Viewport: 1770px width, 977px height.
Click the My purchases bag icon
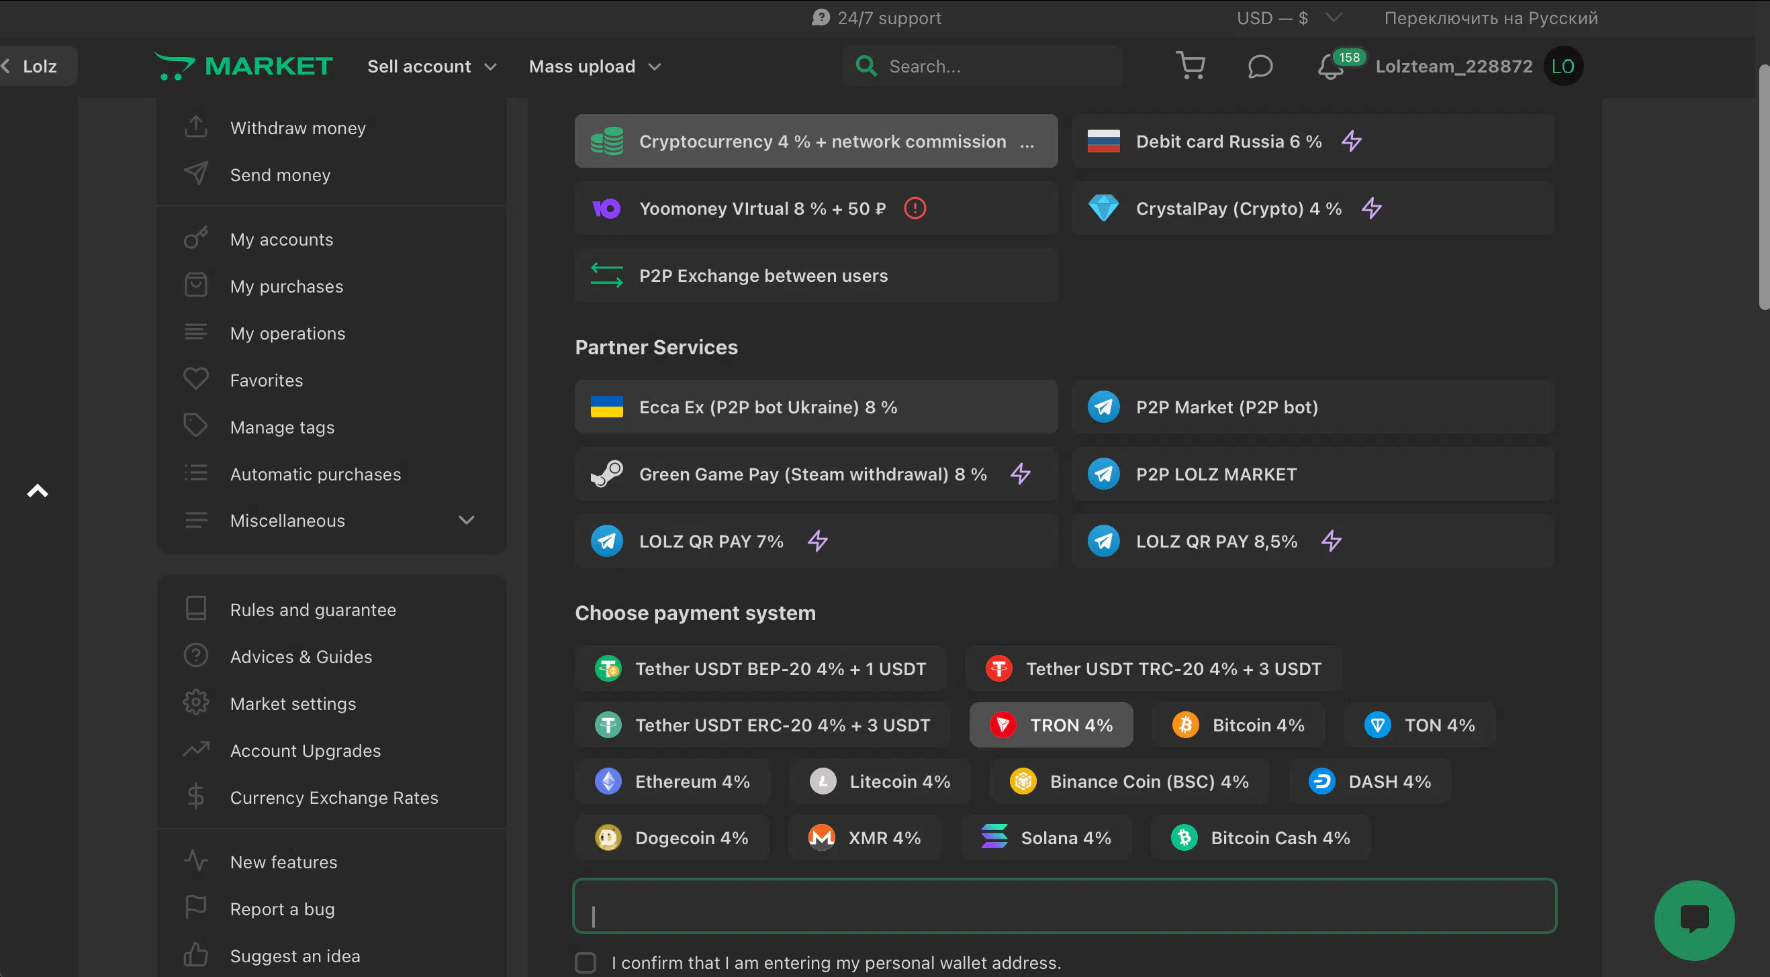196,285
